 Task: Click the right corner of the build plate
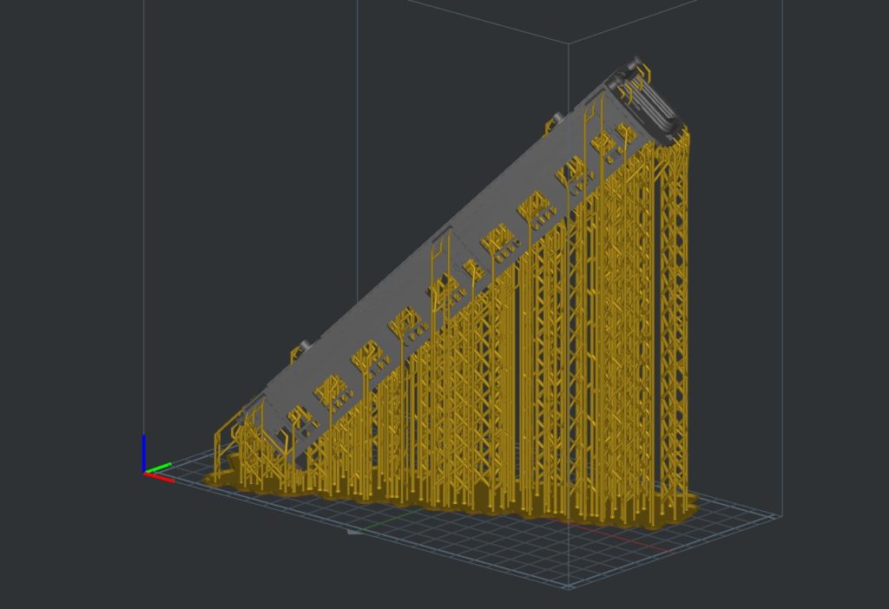click(778, 517)
